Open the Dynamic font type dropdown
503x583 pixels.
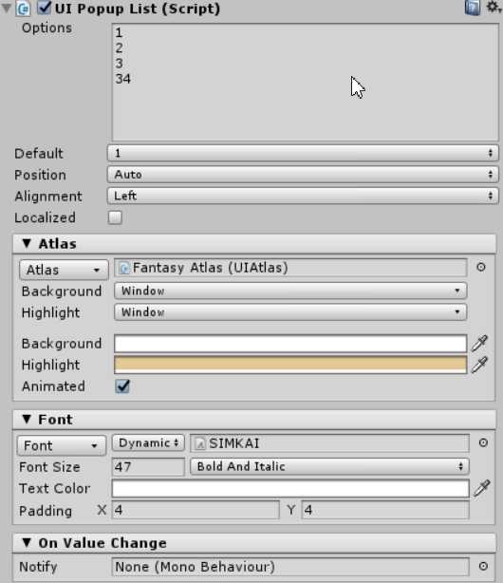click(x=148, y=443)
